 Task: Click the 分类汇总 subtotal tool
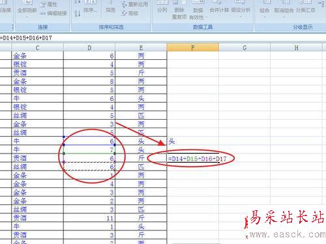[306, 7]
